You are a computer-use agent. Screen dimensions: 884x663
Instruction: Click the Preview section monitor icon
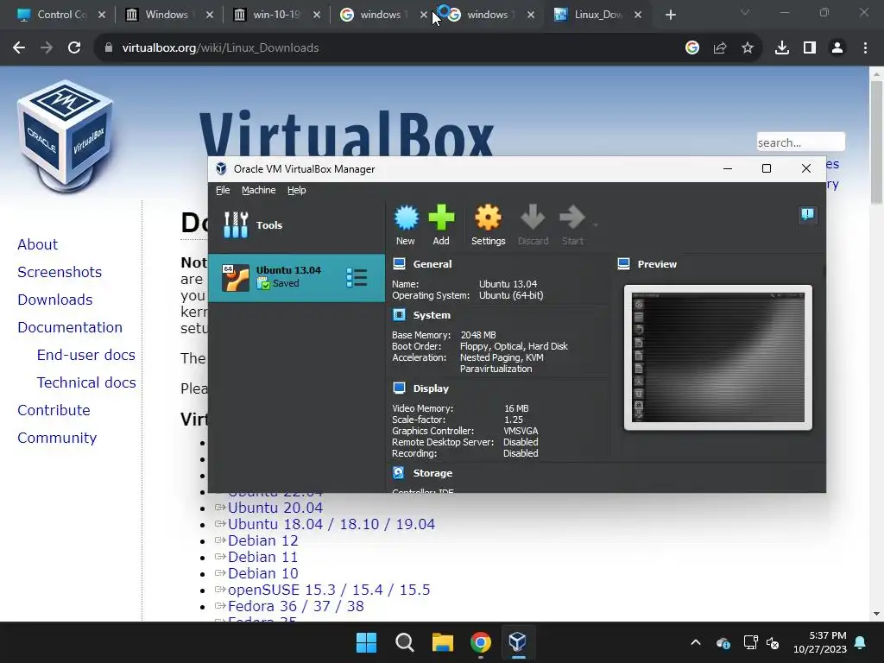click(623, 264)
